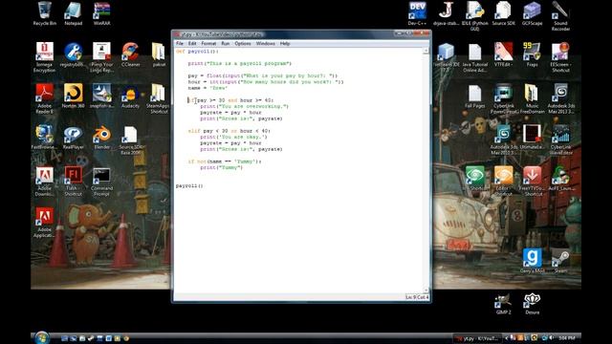Open the Options menu in IDLE

(x=242, y=43)
